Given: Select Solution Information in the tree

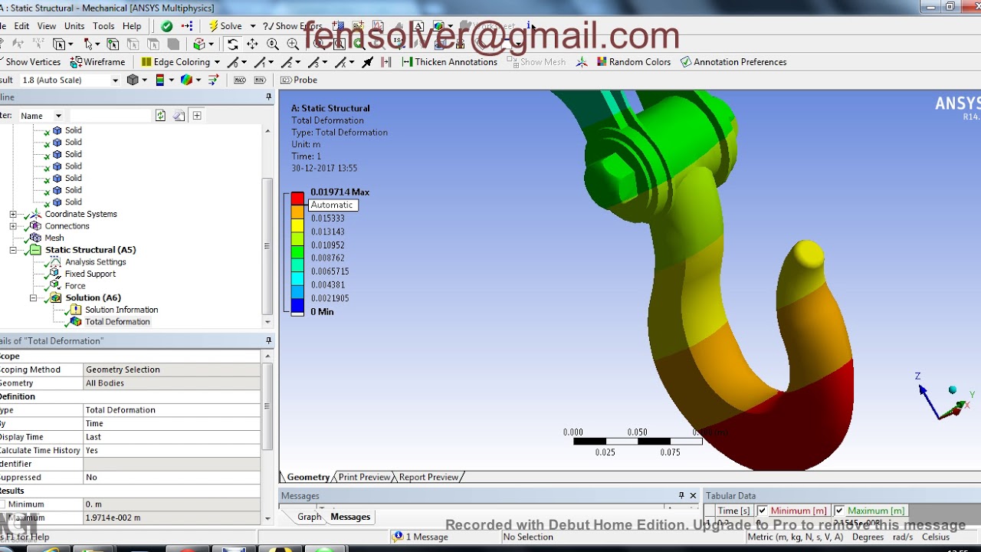Looking at the screenshot, I should [x=121, y=310].
